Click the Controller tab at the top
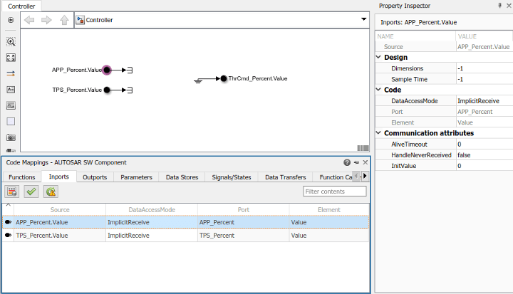Image resolution: width=513 pixels, height=294 pixels. coord(21,6)
